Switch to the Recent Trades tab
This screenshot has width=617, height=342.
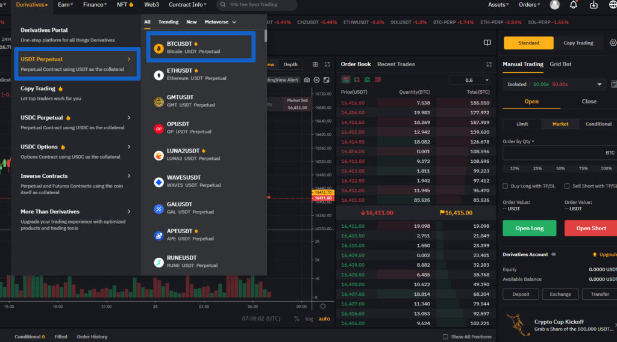(396, 64)
